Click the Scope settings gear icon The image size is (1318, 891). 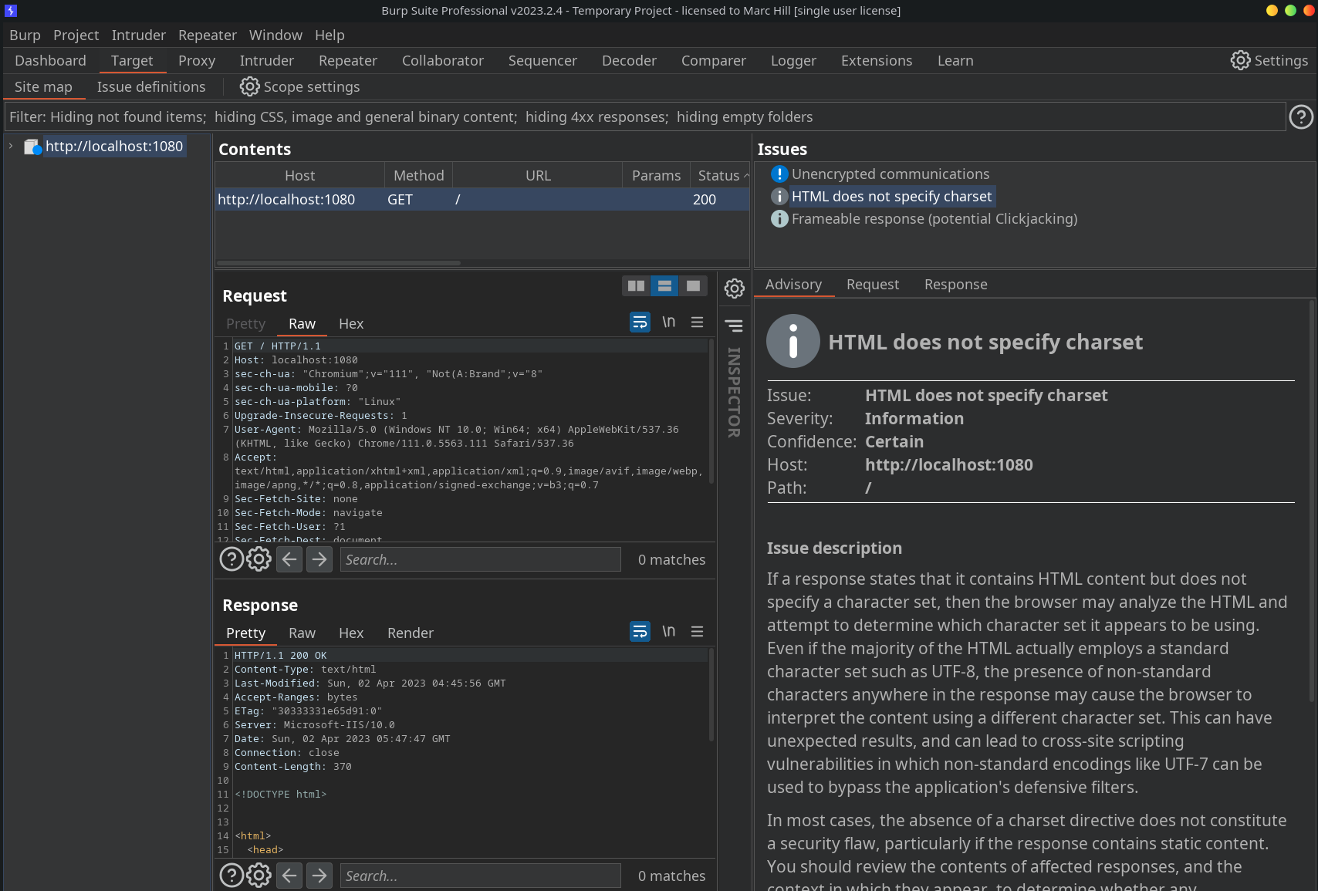click(249, 86)
